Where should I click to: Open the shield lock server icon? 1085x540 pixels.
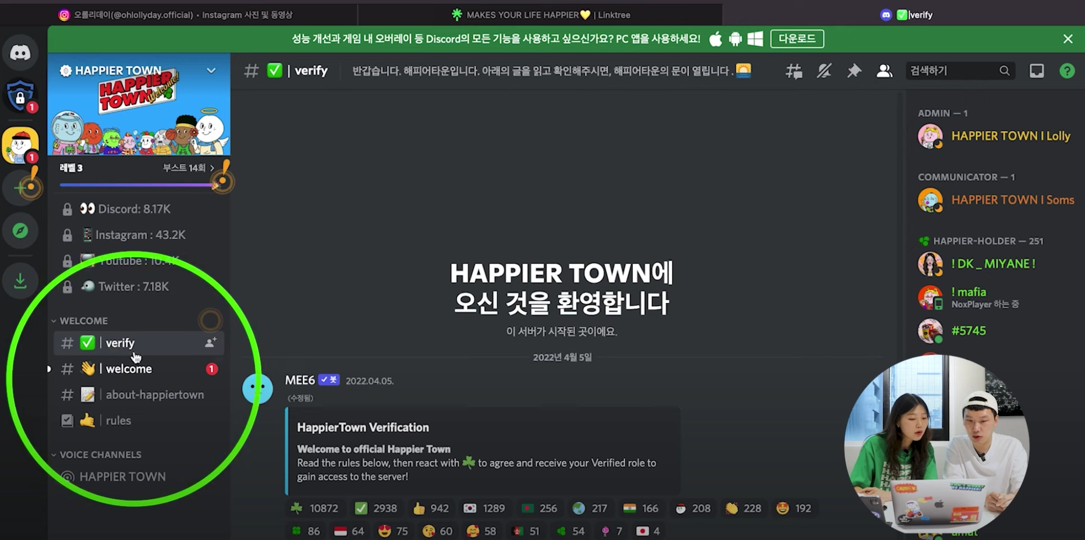(20, 95)
